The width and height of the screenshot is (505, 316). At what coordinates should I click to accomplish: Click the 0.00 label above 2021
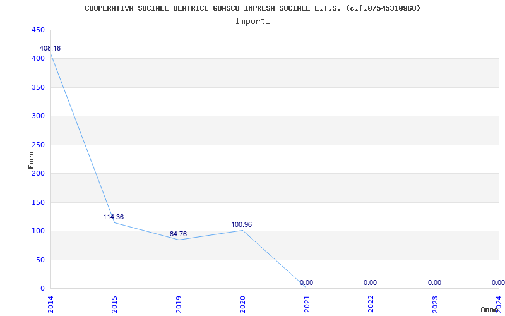tap(306, 283)
